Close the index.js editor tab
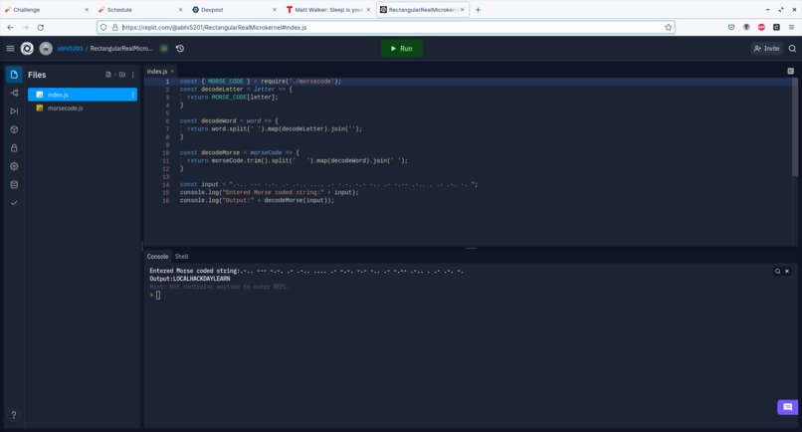Screen dimensions: 802x432 (x=172, y=71)
